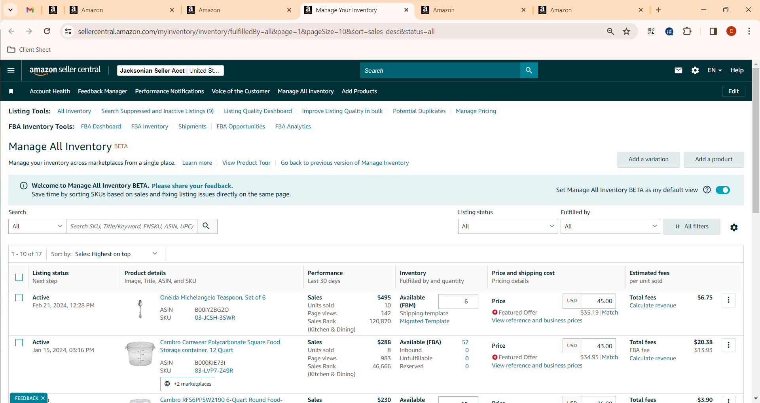Go to Feedback Manager

coord(102,91)
